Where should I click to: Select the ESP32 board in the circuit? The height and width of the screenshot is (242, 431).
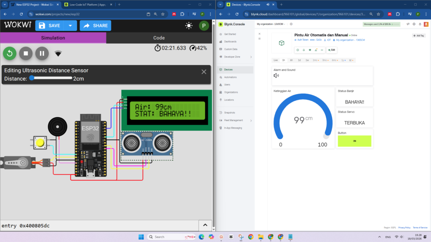[x=90, y=145]
